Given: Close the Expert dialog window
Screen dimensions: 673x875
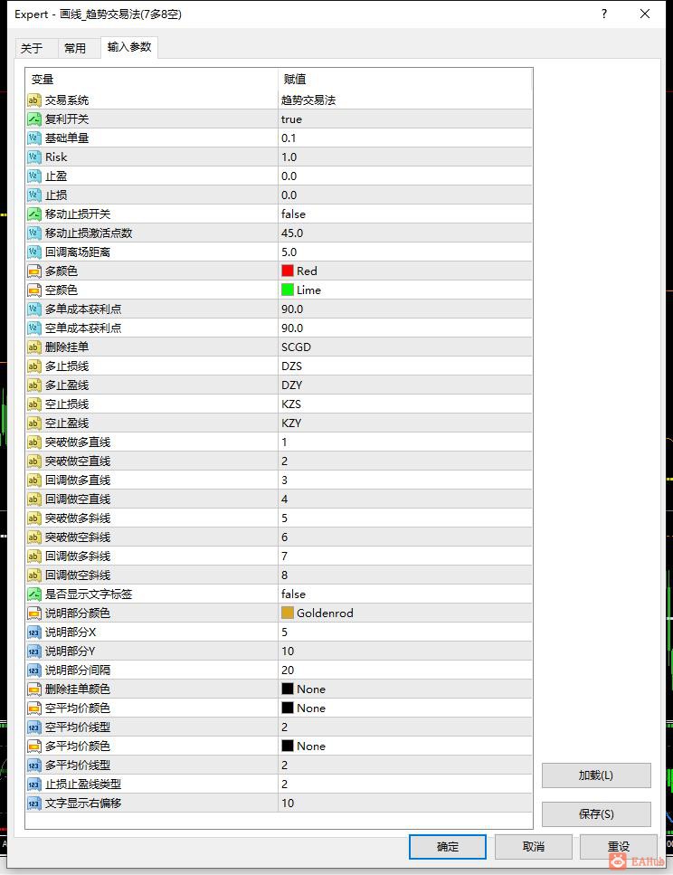Looking at the screenshot, I should point(645,14).
